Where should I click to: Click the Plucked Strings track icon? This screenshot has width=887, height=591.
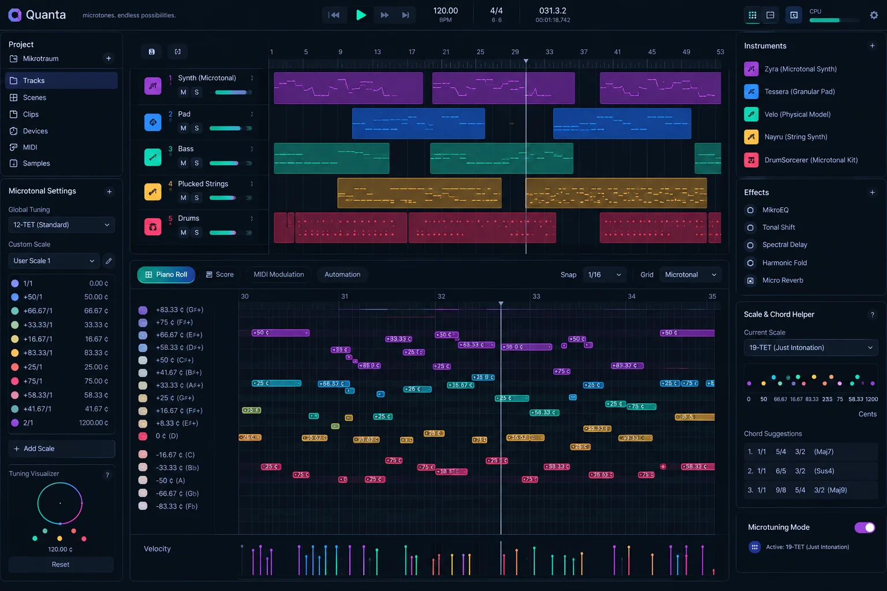[x=152, y=192]
